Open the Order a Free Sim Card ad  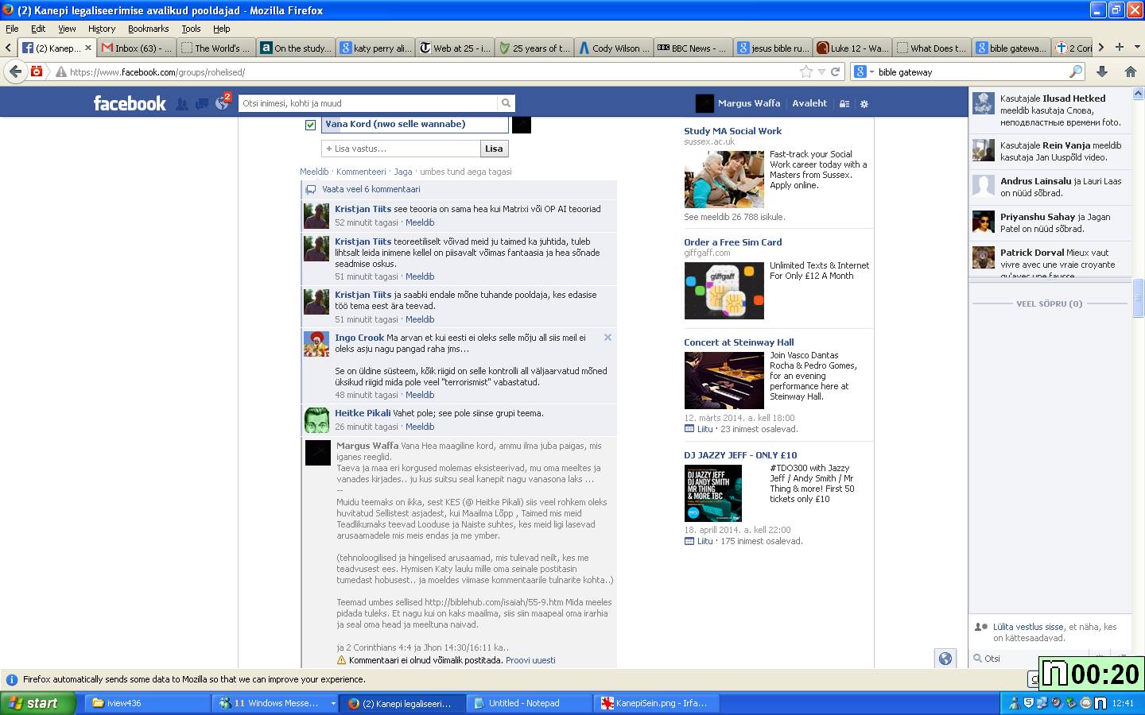pos(732,242)
